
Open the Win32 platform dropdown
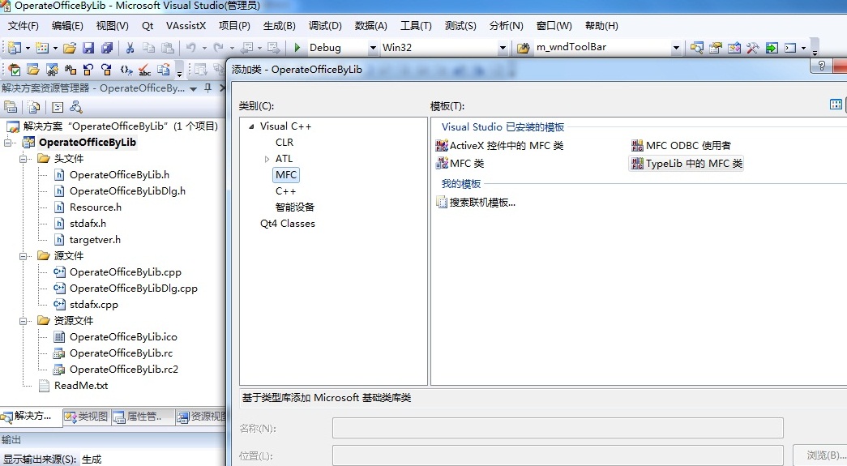click(x=503, y=48)
